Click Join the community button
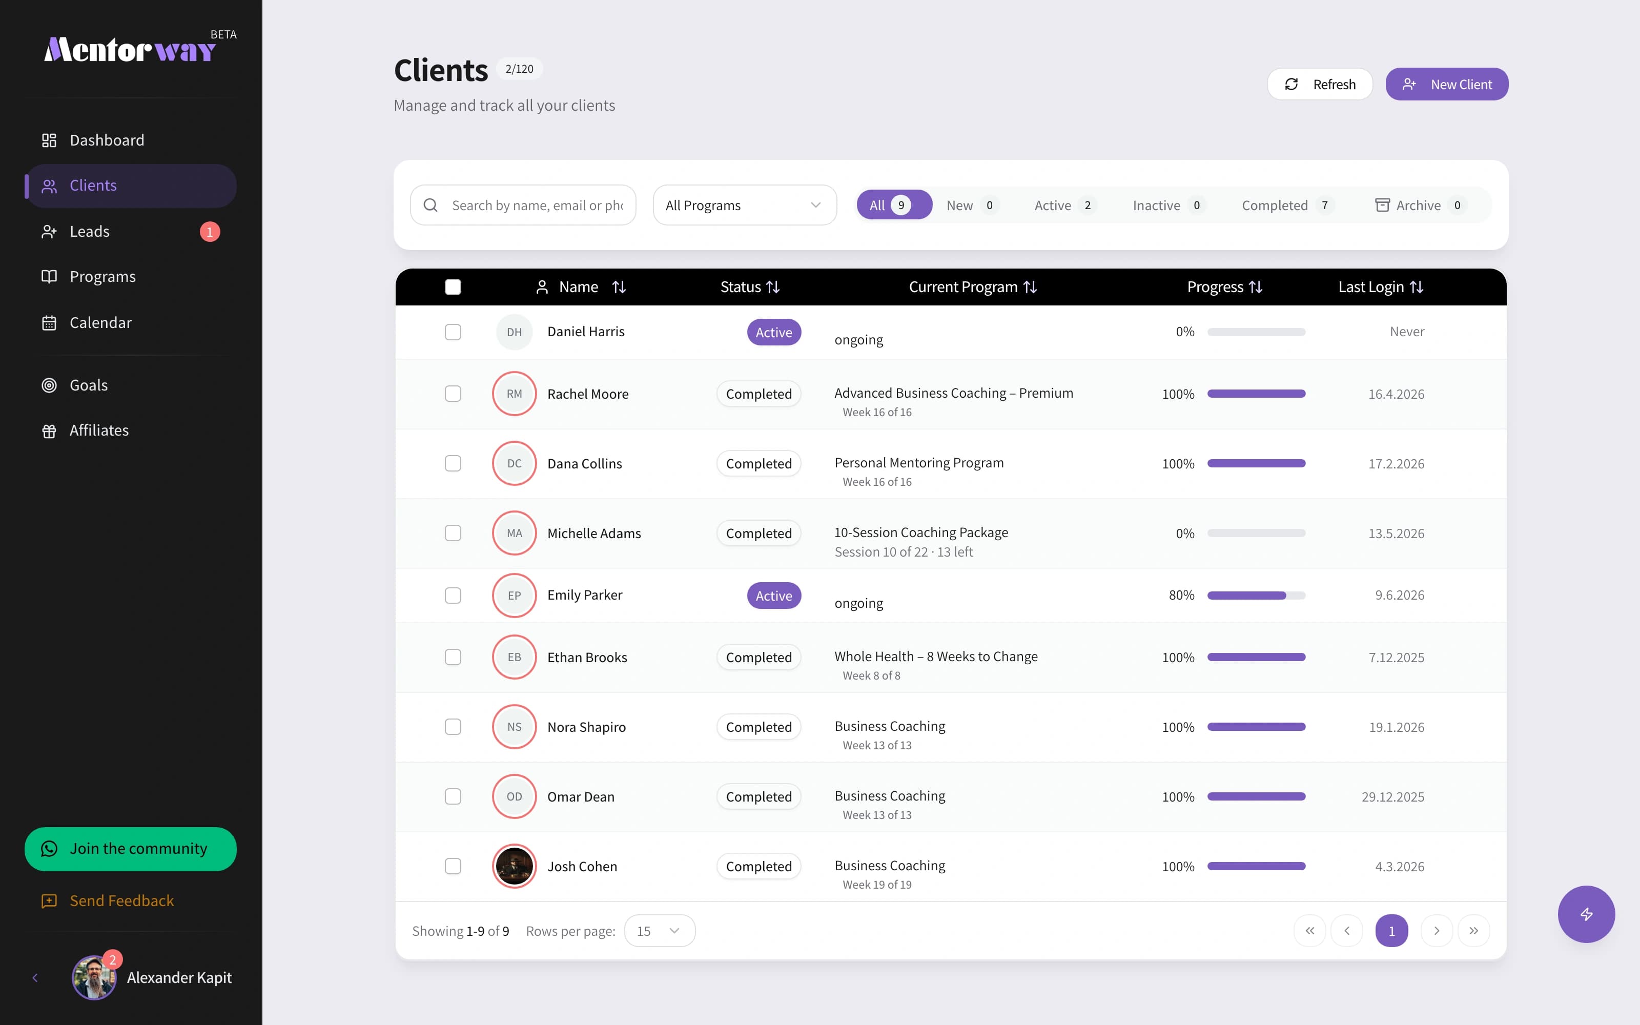The width and height of the screenshot is (1640, 1025). [x=131, y=849]
